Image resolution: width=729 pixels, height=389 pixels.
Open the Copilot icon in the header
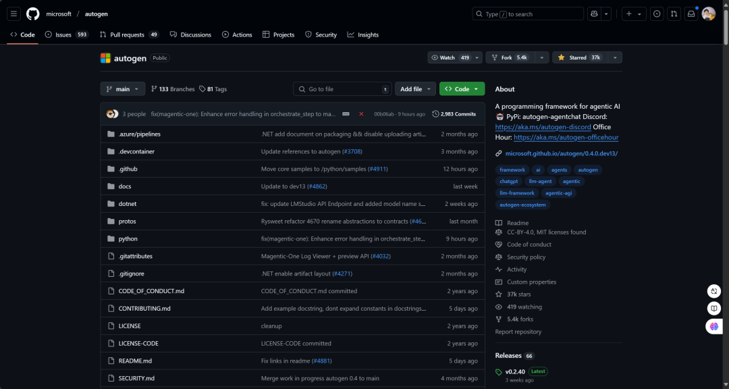[x=594, y=14]
